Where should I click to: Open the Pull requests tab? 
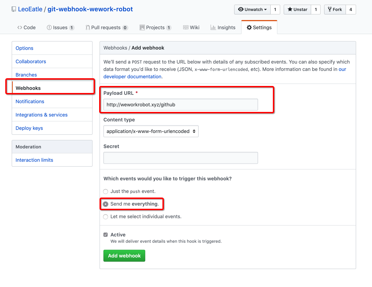coord(107,27)
